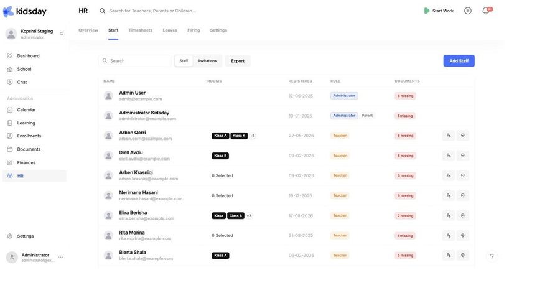Click user-assign icon for Rita Morina
This screenshot has width=560, height=298.
449,236
